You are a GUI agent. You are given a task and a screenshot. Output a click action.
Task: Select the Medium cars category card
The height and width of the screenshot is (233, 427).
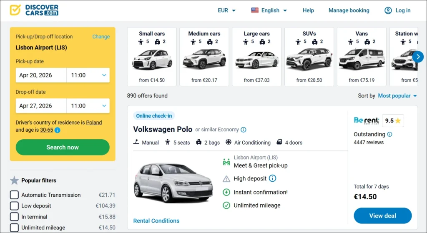point(204,57)
